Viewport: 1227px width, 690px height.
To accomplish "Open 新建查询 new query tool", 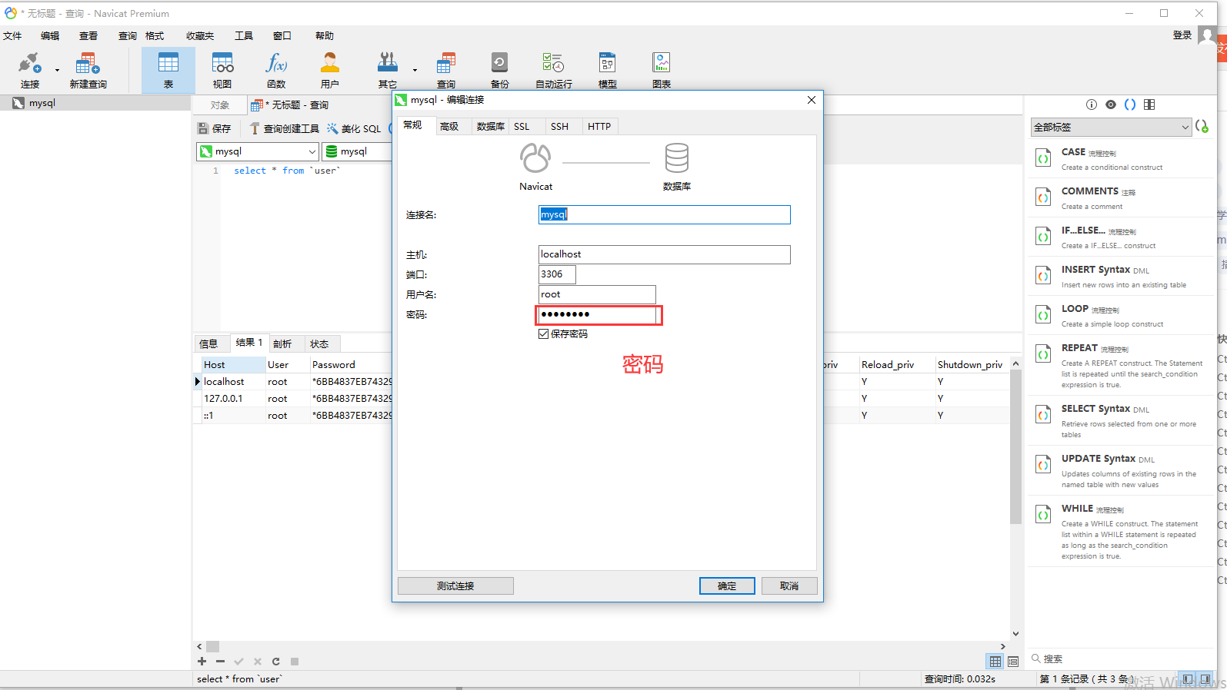I will tap(88, 70).
